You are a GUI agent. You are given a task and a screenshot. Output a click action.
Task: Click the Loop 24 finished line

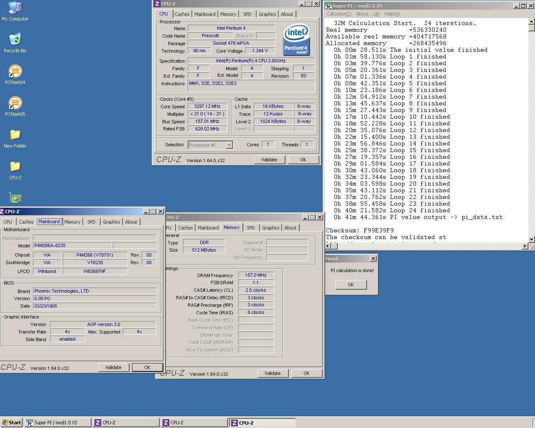pyautogui.click(x=392, y=210)
